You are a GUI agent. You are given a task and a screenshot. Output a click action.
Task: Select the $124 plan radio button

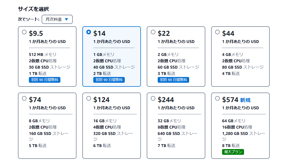click(x=89, y=98)
